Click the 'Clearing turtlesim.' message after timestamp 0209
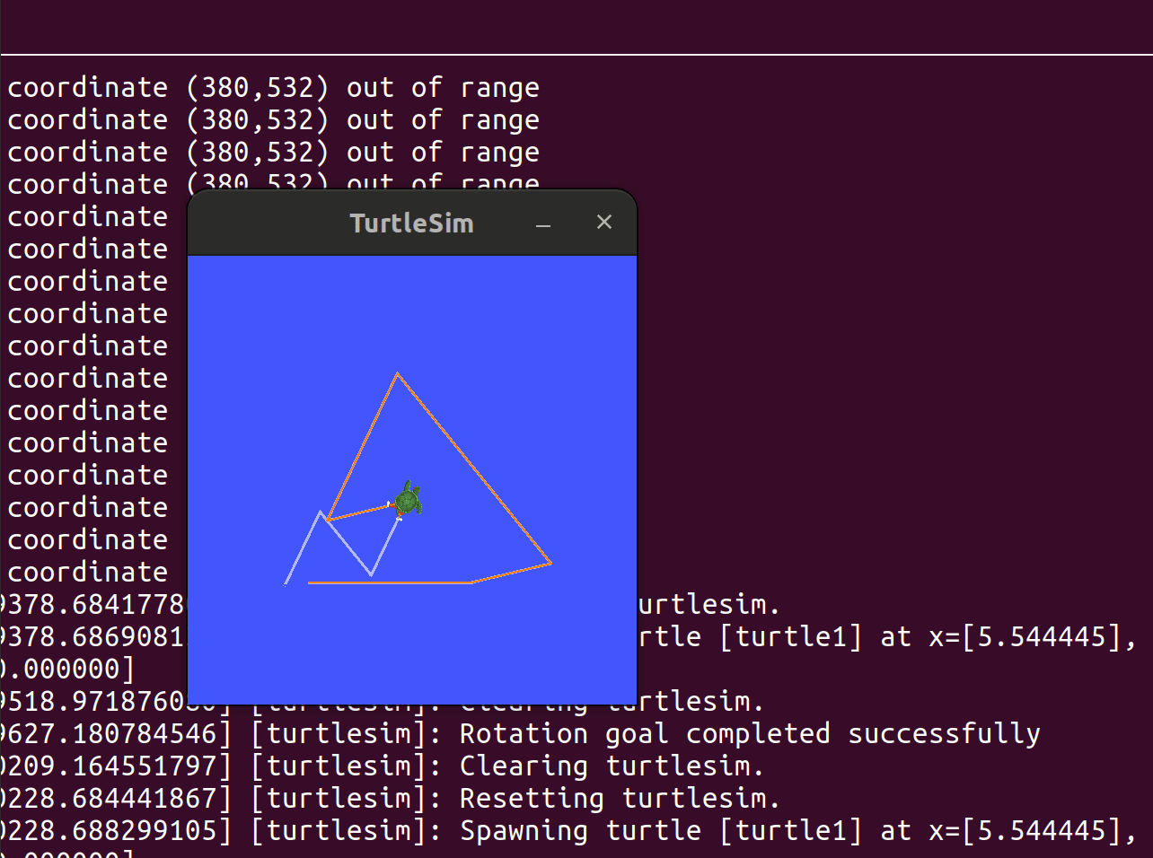The height and width of the screenshot is (858, 1153). tap(612, 766)
